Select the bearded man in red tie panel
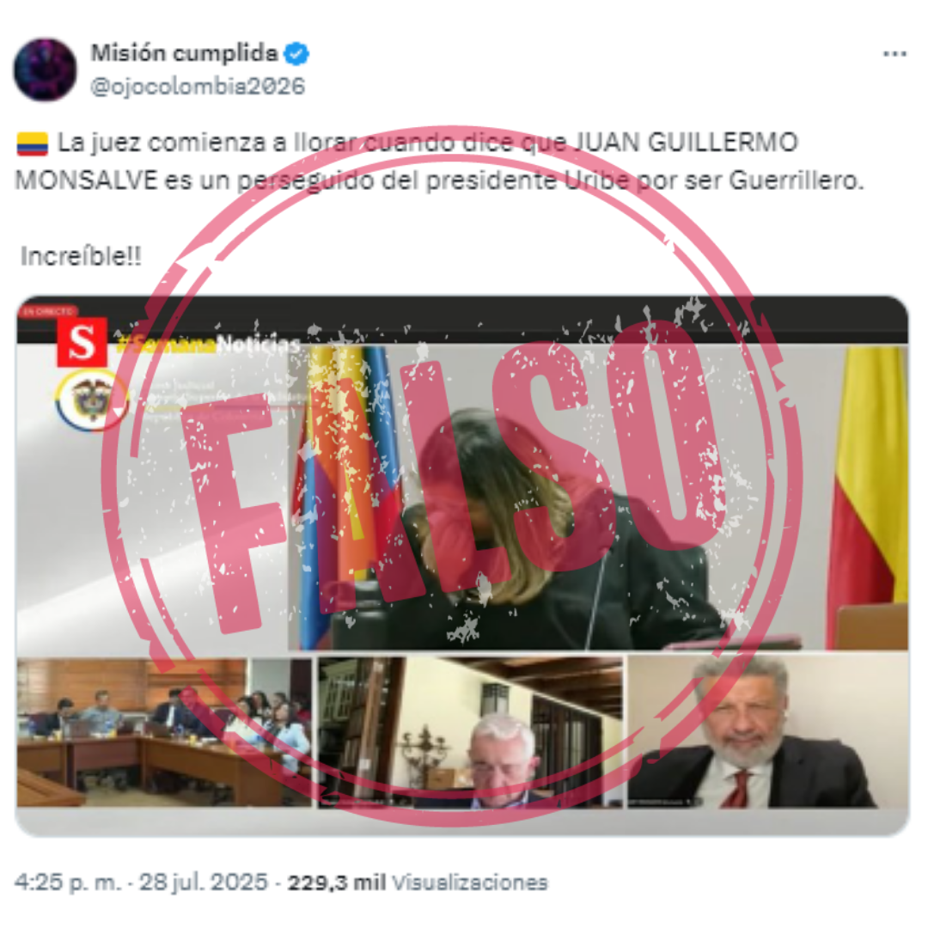This screenshot has width=928, height=928. point(767,731)
